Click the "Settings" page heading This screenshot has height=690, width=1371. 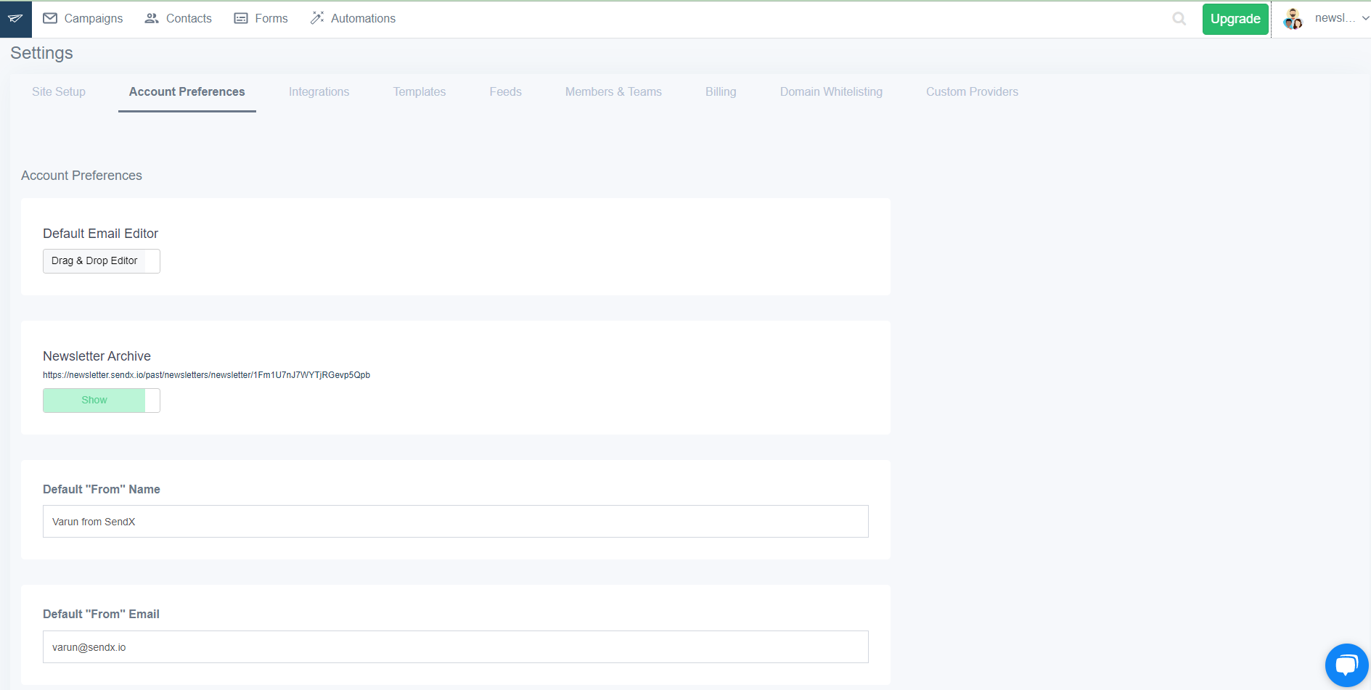click(x=41, y=53)
